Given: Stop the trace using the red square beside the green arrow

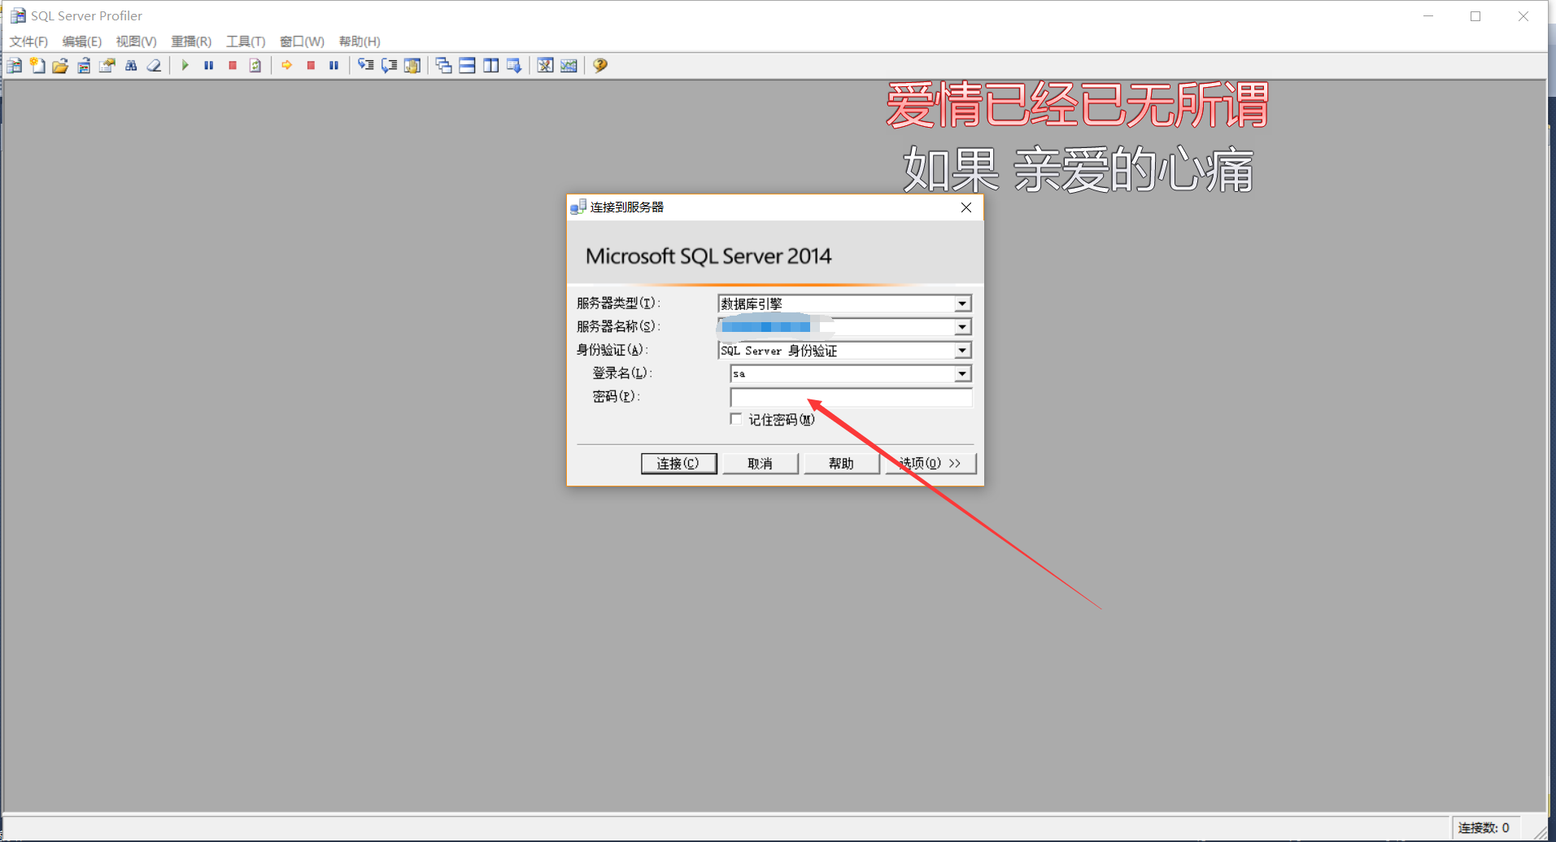Looking at the screenshot, I should [x=233, y=66].
